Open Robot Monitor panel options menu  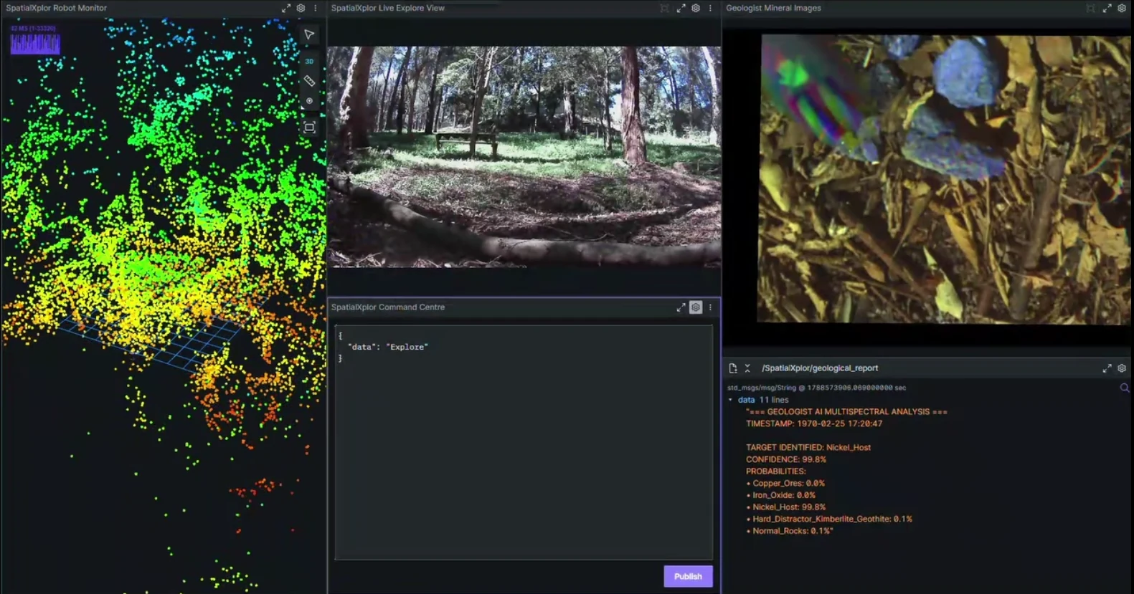coord(315,8)
